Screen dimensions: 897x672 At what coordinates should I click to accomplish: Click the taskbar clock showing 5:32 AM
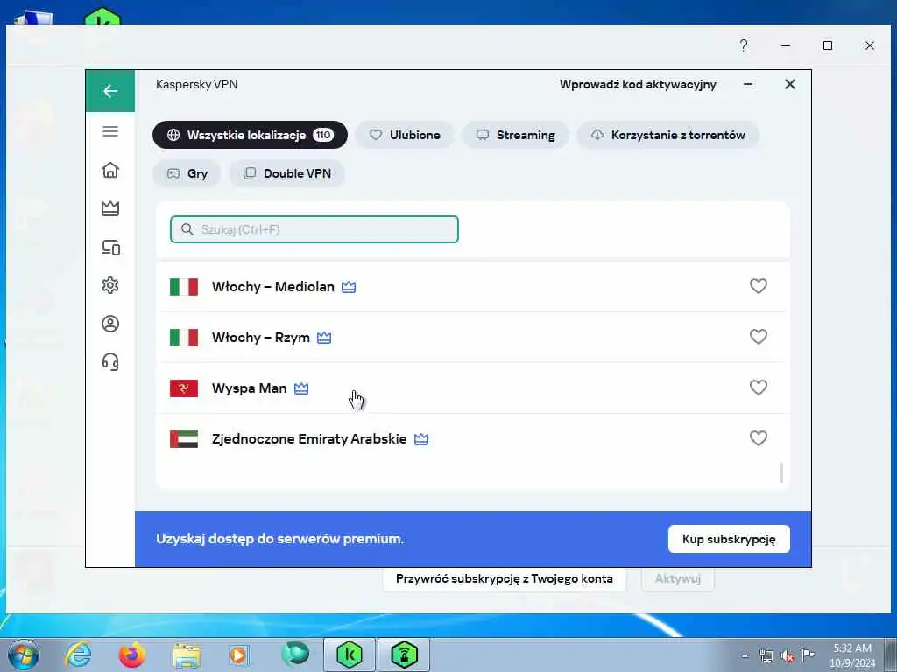click(852, 654)
